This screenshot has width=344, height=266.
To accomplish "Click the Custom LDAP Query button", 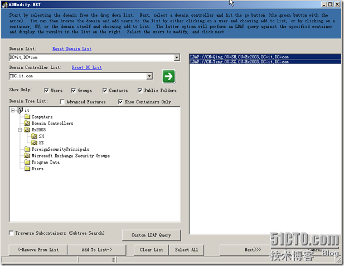I will pos(151,235).
